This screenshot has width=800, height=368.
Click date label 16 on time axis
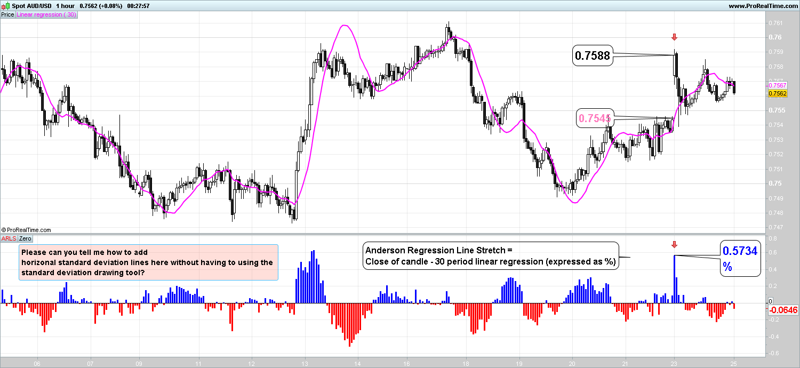coord(407,363)
